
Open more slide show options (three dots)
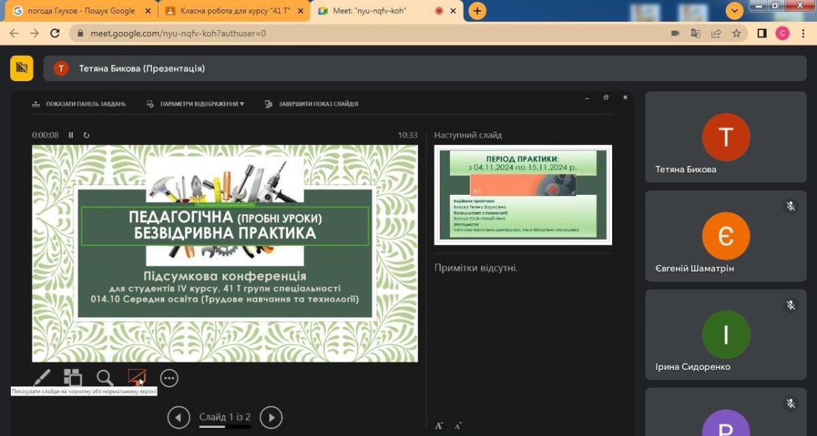[x=169, y=377]
